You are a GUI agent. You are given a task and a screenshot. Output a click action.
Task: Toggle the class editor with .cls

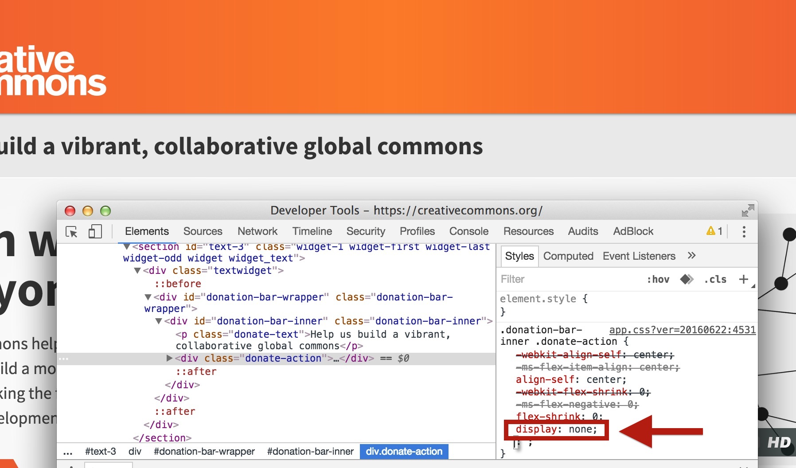(714, 279)
